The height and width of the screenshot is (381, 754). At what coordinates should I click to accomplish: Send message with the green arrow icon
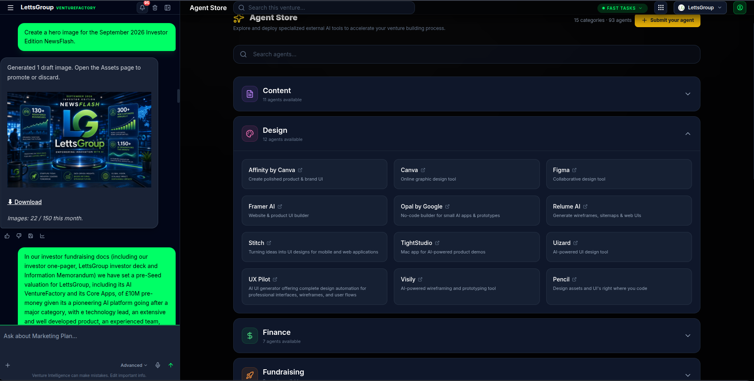pos(171,365)
